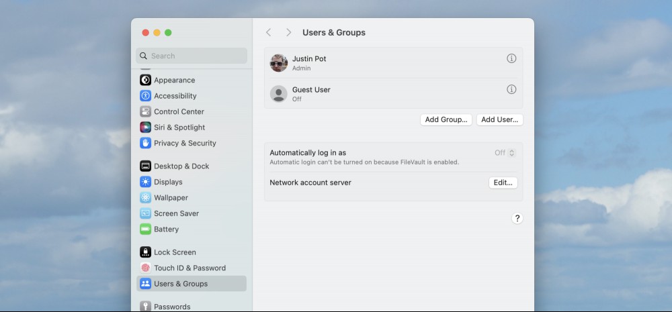Click the Users & Groups people icon

click(x=145, y=284)
